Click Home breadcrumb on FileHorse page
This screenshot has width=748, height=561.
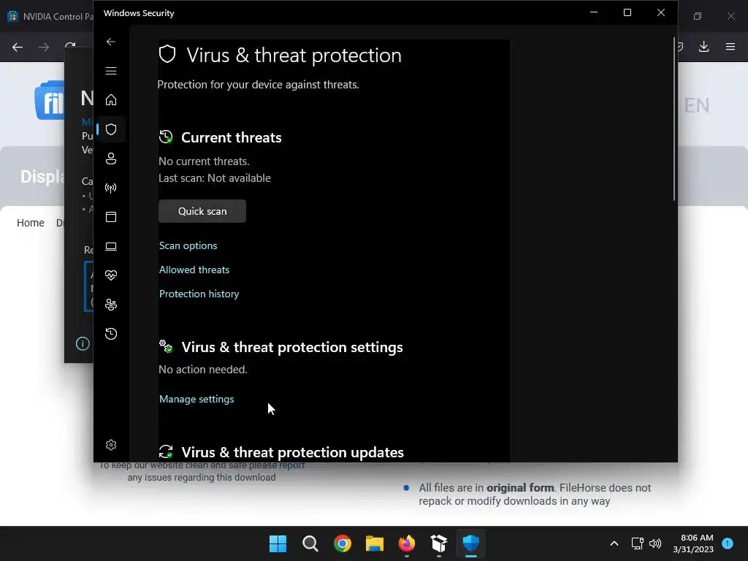31,223
